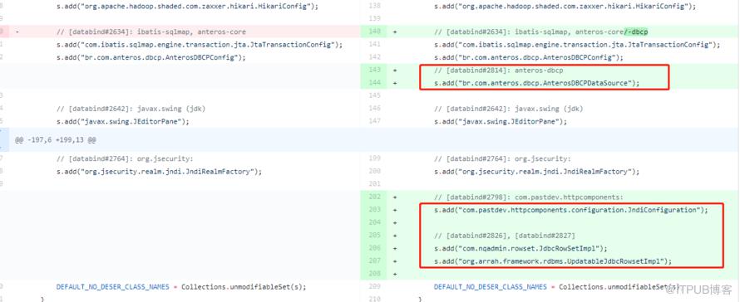This screenshot has width=740, height=302.
Task: Click comment '// [databind#2814]: anteros-dbcp'
Action: click(x=498, y=71)
